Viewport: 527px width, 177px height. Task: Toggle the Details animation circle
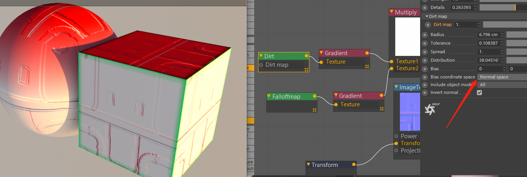pyautogui.click(x=424, y=7)
